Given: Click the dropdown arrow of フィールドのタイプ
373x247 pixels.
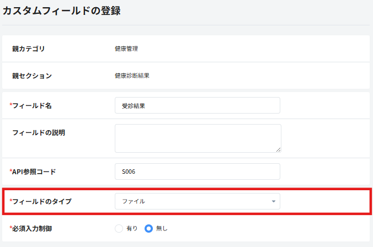Looking at the screenshot, I should pos(274,201).
